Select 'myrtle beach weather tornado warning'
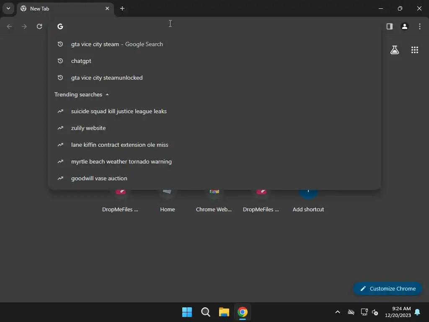The image size is (429, 322). 214,161
